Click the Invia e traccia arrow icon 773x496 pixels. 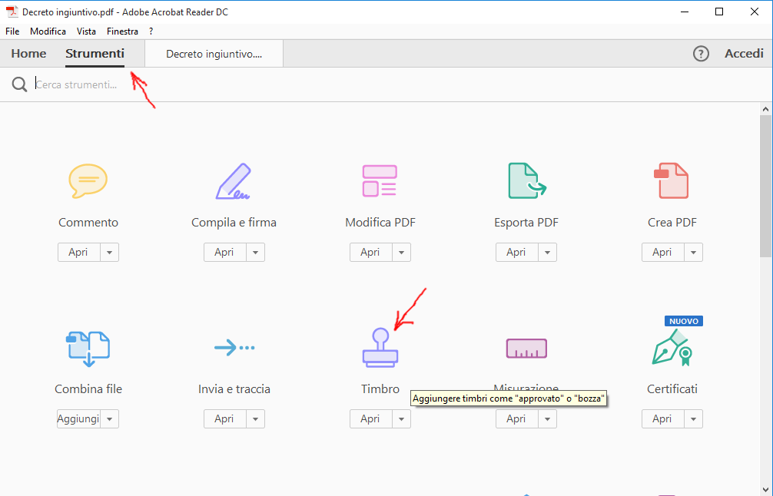point(234,348)
